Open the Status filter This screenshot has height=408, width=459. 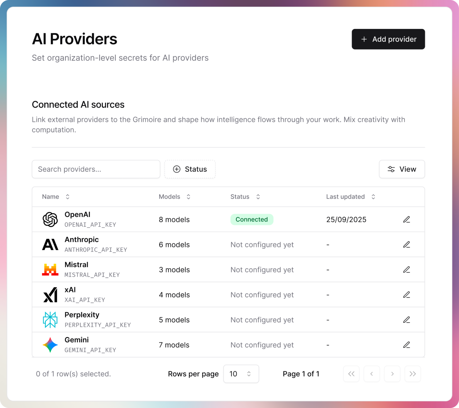coord(190,169)
